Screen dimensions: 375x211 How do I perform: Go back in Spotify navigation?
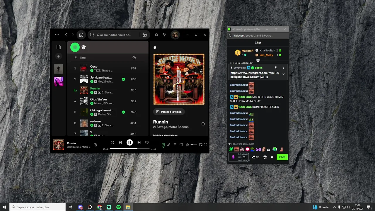tap(66, 35)
